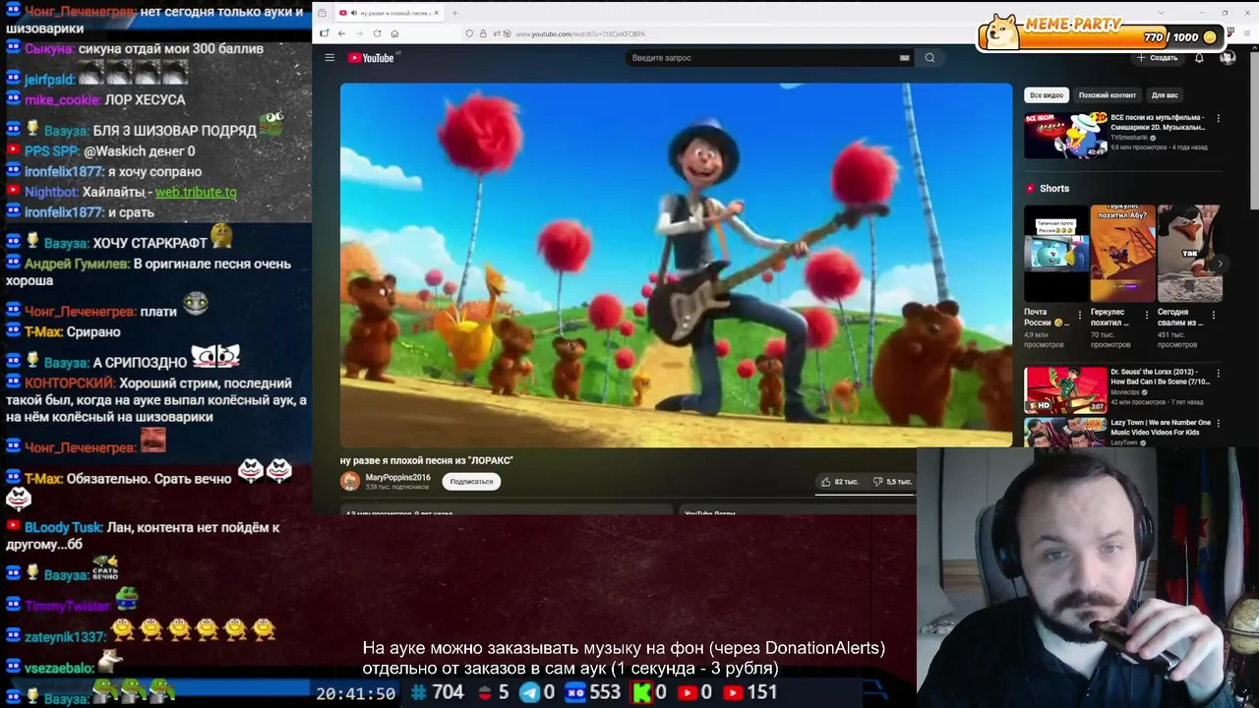
Task: Open options for Почта России short
Action: [1079, 316]
